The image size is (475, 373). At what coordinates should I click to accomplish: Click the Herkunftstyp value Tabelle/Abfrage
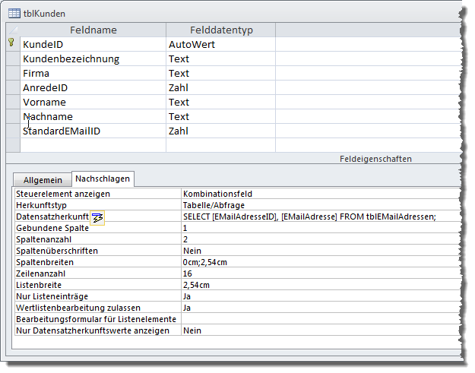click(319, 205)
